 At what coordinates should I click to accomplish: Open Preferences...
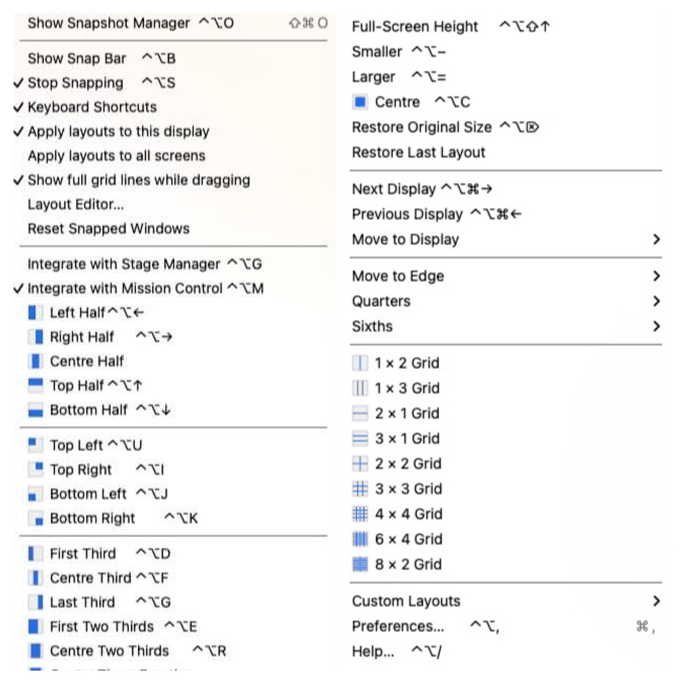pos(398,627)
